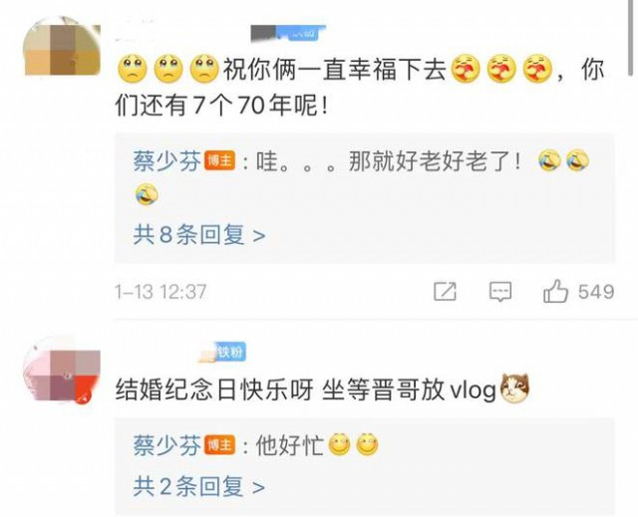Image resolution: width=638 pixels, height=517 pixels.
Task: Open the second commenter's blurred avatar
Action: point(62,372)
